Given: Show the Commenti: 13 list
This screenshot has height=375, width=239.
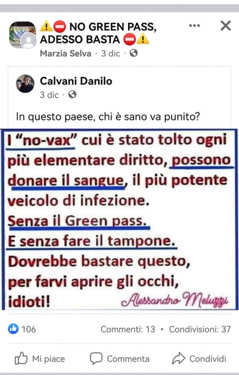Looking at the screenshot, I should click(128, 329).
